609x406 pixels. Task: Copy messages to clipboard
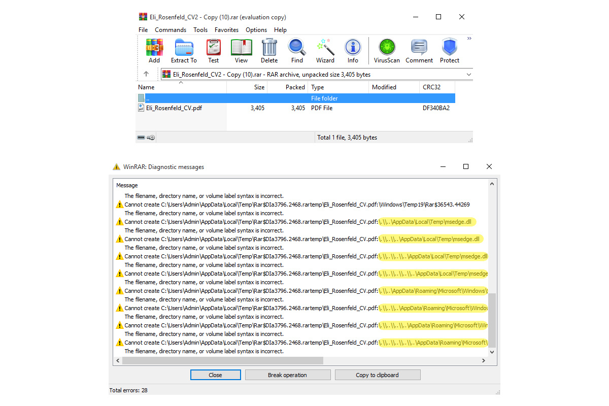tap(377, 375)
